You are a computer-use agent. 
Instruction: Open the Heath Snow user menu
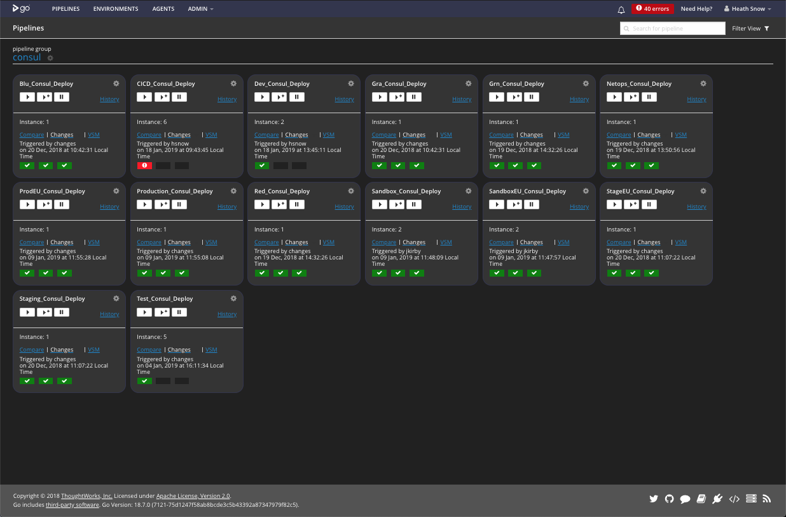pyautogui.click(x=747, y=9)
